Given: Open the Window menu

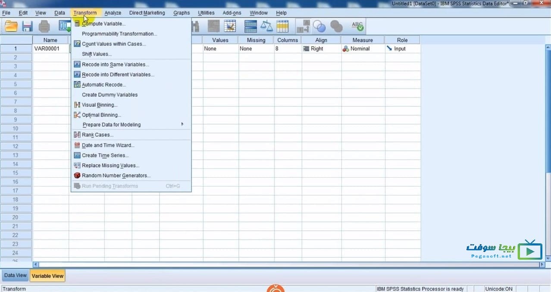Looking at the screenshot, I should coord(259,13).
